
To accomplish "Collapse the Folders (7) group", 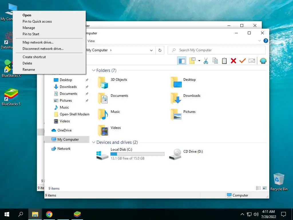I will (94, 70).
